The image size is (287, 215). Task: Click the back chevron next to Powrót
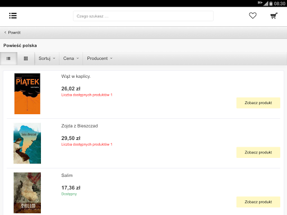point(5,32)
